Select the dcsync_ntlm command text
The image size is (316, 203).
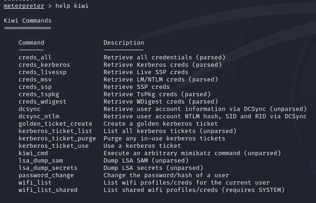39,116
